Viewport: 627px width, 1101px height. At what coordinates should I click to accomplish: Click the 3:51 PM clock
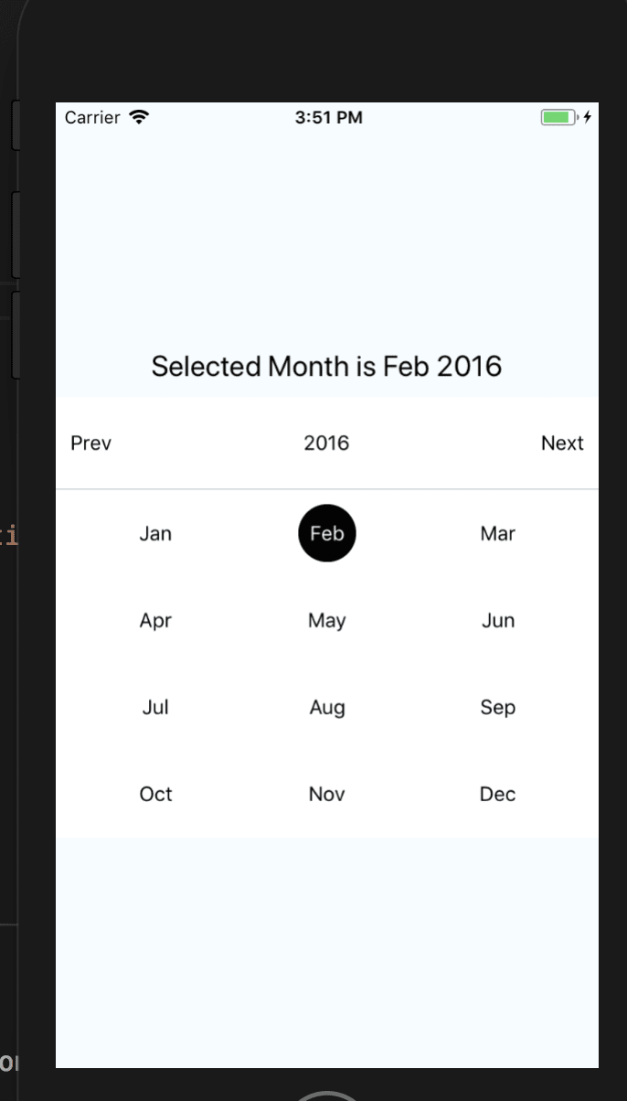pyautogui.click(x=329, y=117)
